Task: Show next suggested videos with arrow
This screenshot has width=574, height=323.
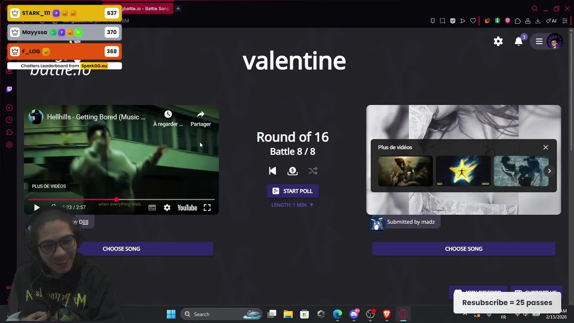Action: click(549, 171)
